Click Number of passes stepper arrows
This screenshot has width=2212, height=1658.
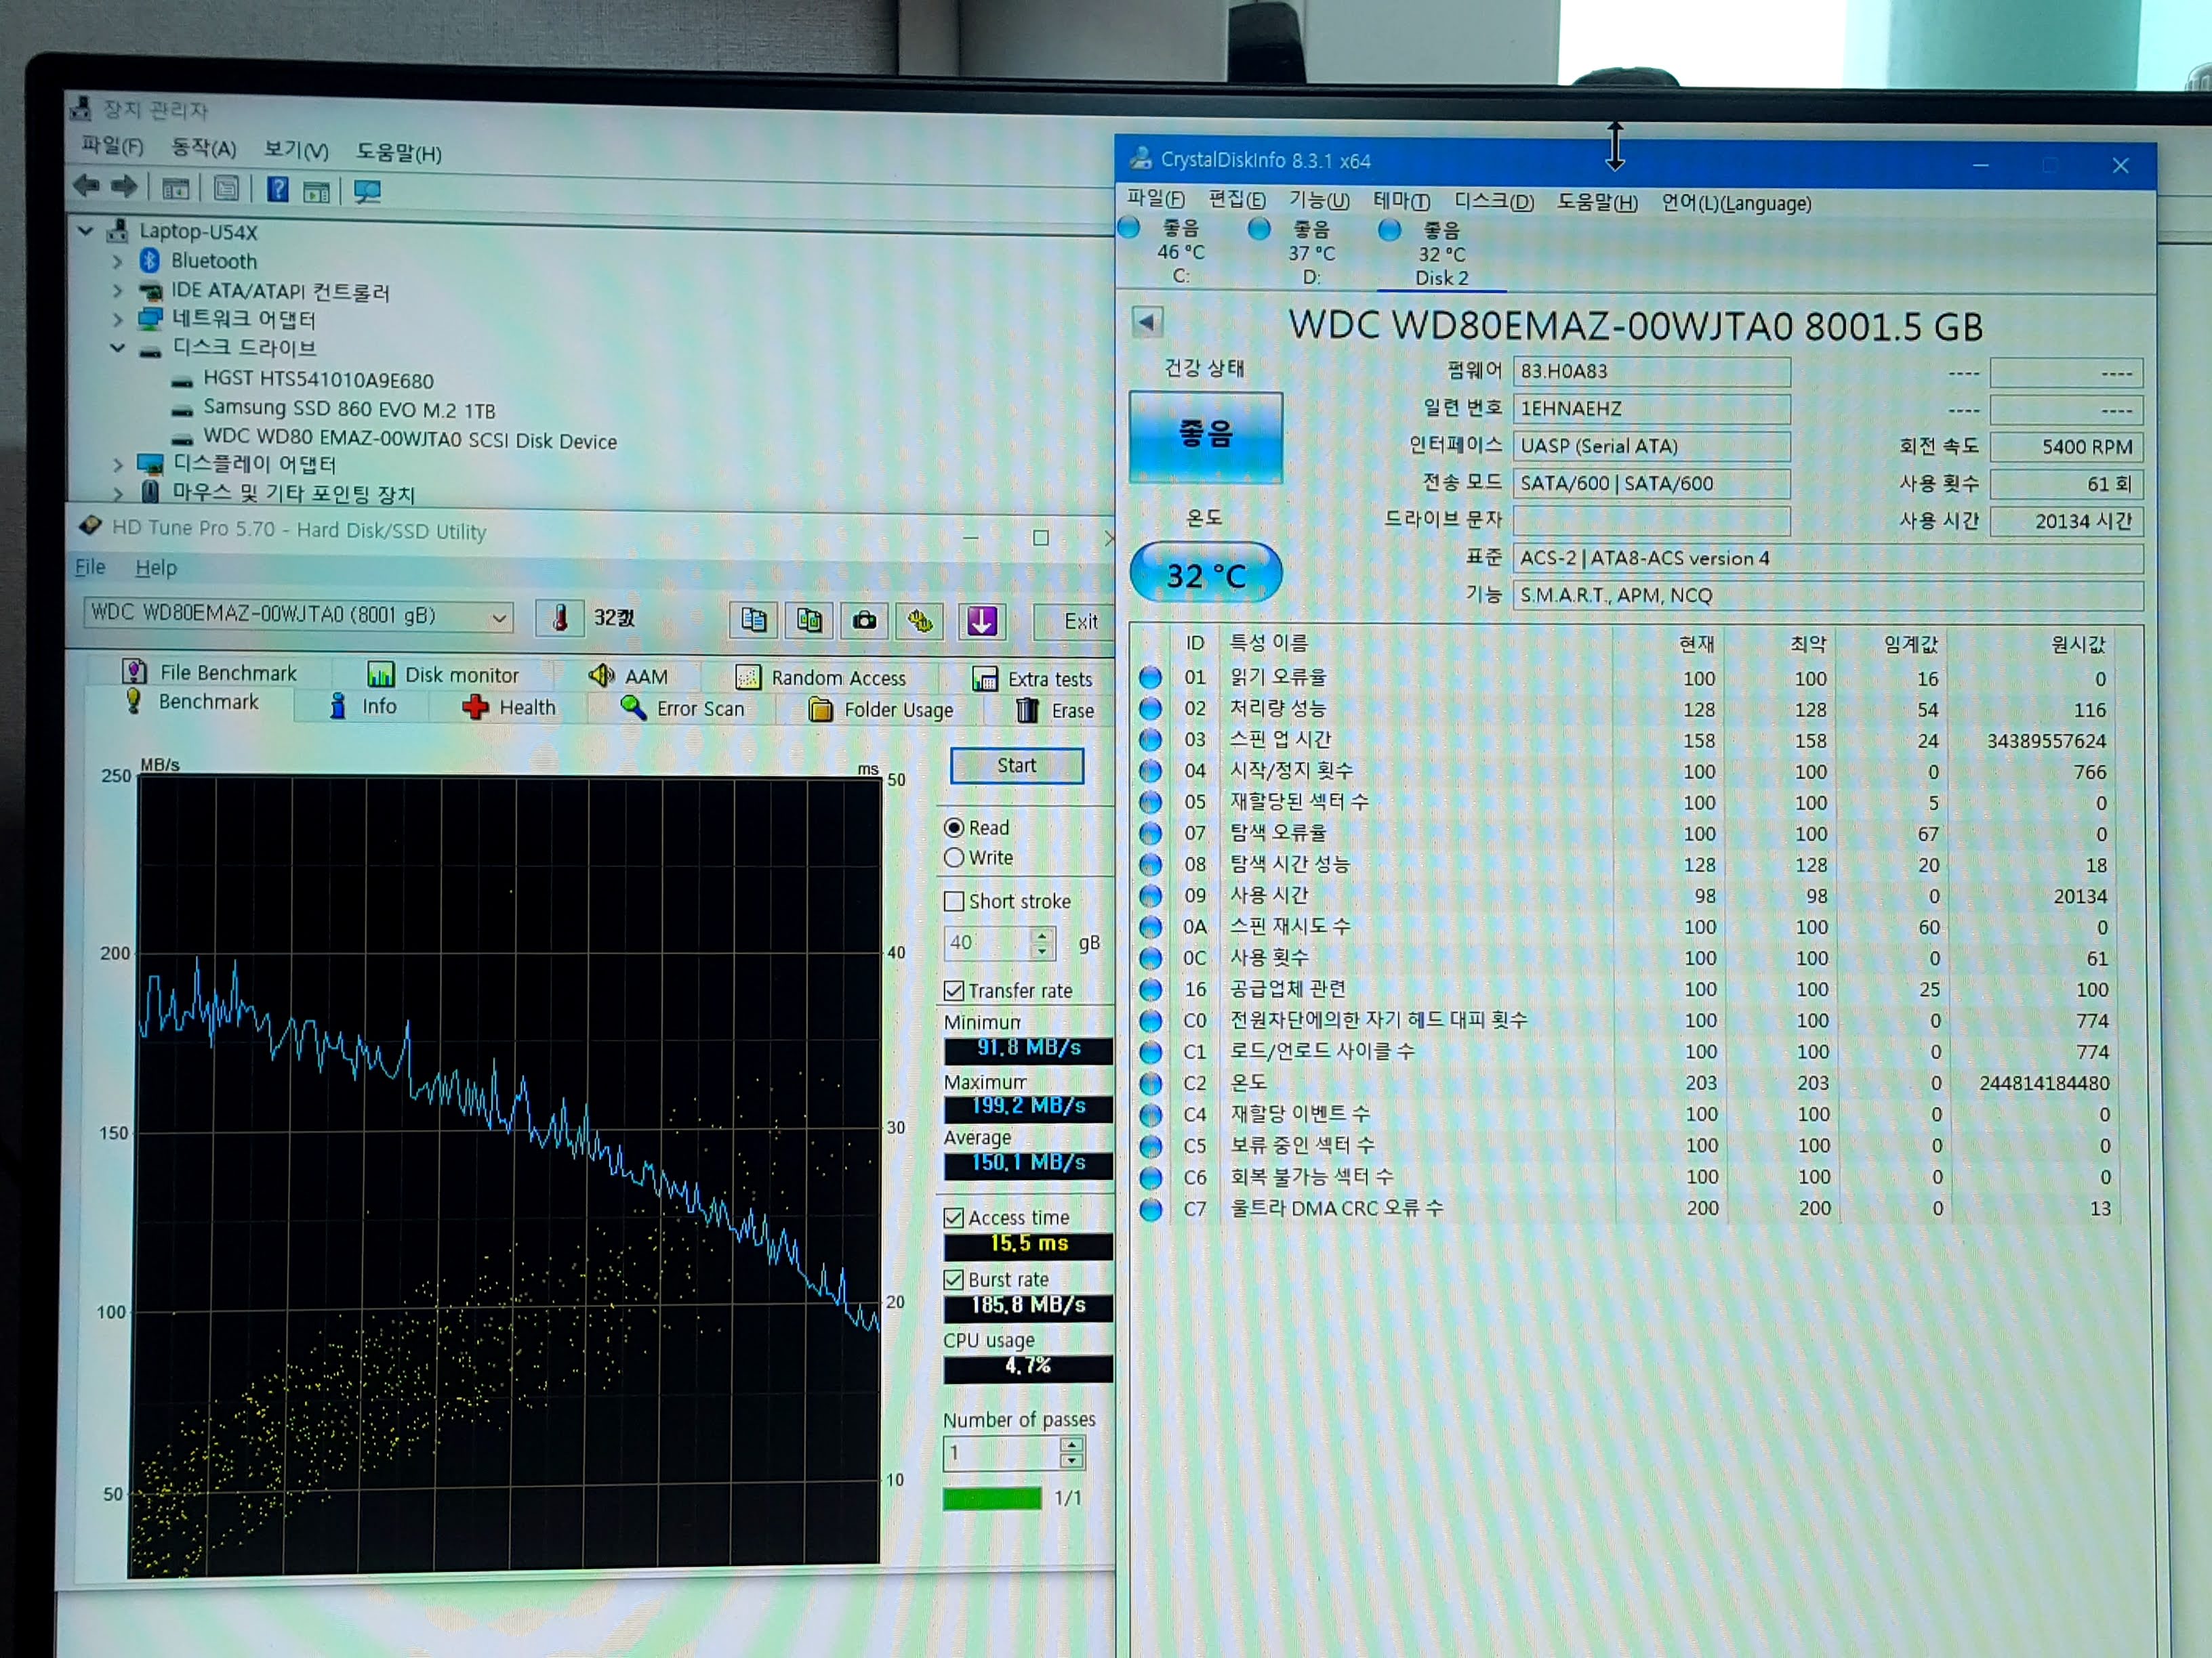click(1071, 1453)
